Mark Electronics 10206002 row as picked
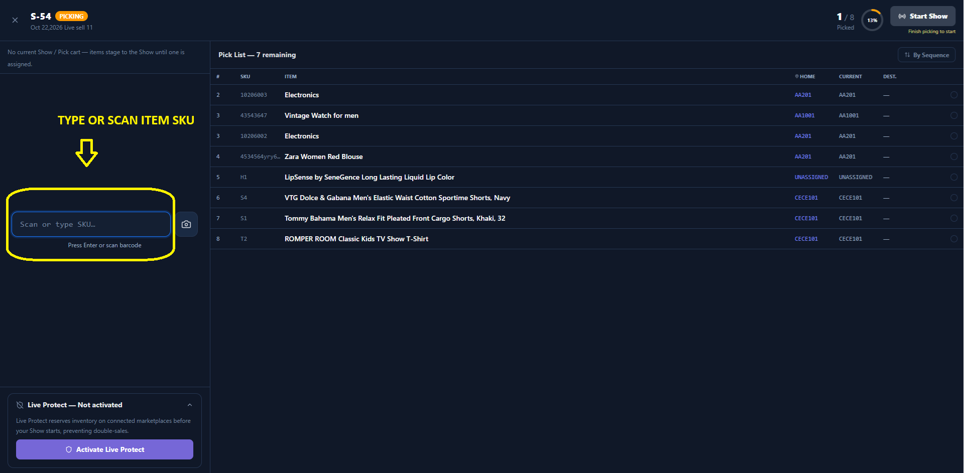 [x=954, y=136]
